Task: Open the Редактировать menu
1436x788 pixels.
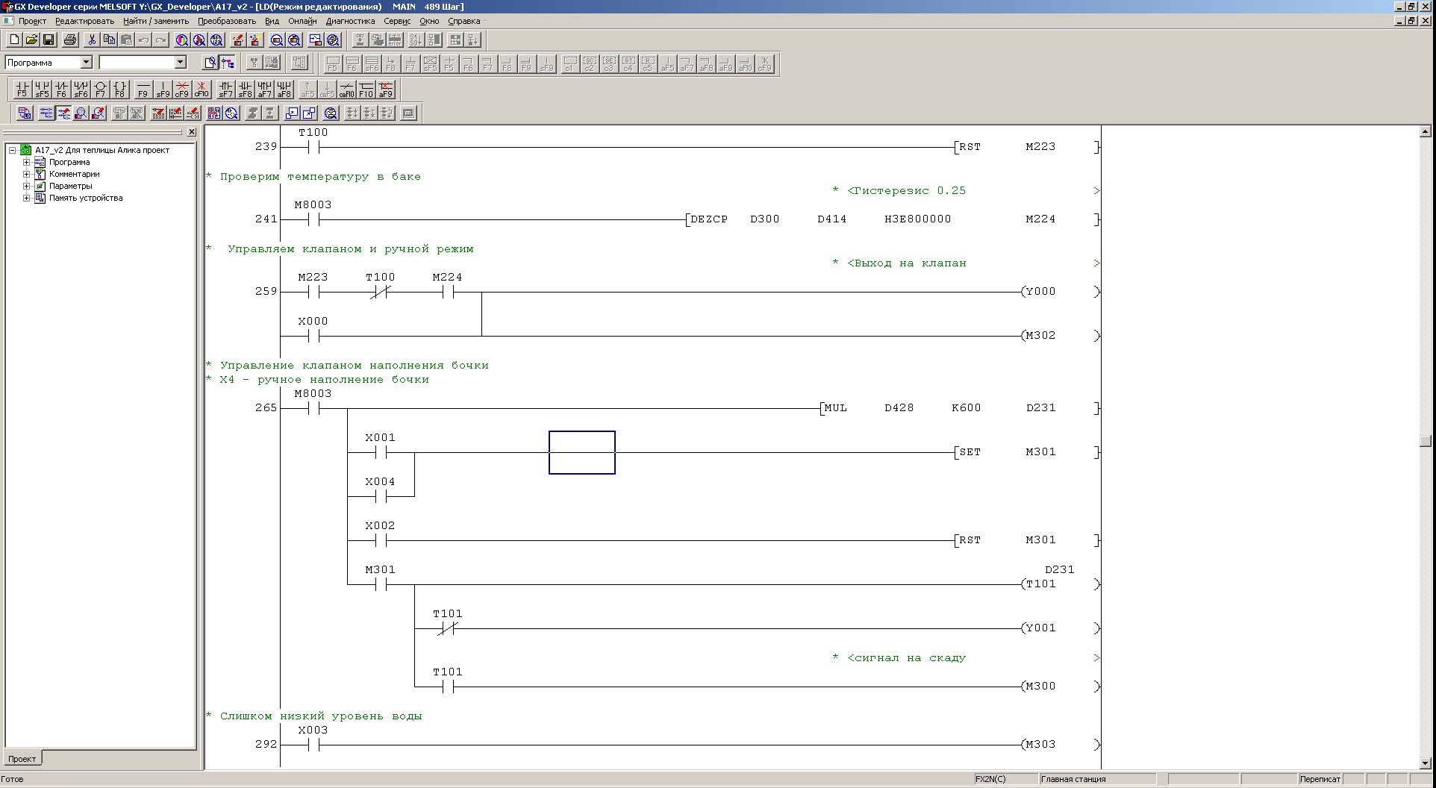Action: tap(84, 21)
